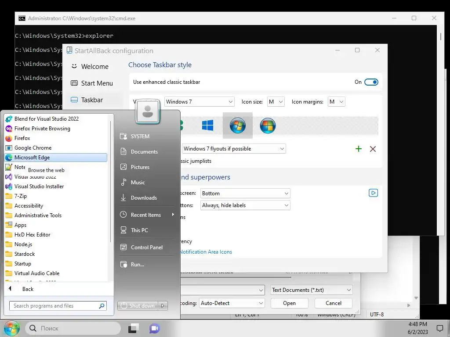Open the Windows 7 visual style dropdown
This screenshot has width=450, height=337.
(x=200, y=102)
